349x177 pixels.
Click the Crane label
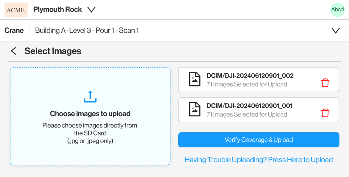pyautogui.click(x=14, y=31)
